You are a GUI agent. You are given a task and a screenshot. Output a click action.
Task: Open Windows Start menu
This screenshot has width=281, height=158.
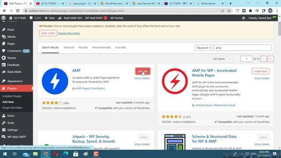click(x=5, y=154)
